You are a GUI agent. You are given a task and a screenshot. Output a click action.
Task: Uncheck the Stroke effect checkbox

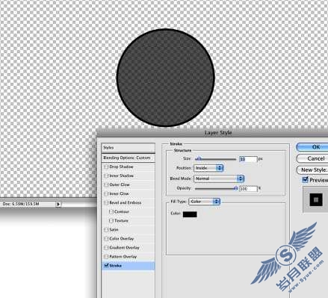coord(106,266)
